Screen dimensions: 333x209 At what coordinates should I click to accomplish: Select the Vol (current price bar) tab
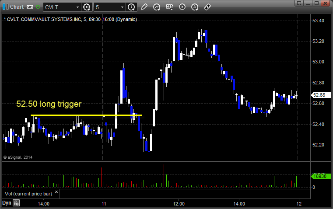point(28,194)
